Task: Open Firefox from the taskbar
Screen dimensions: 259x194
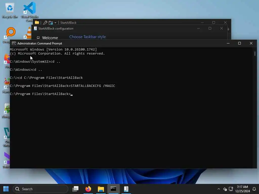Action: click(x=88, y=189)
